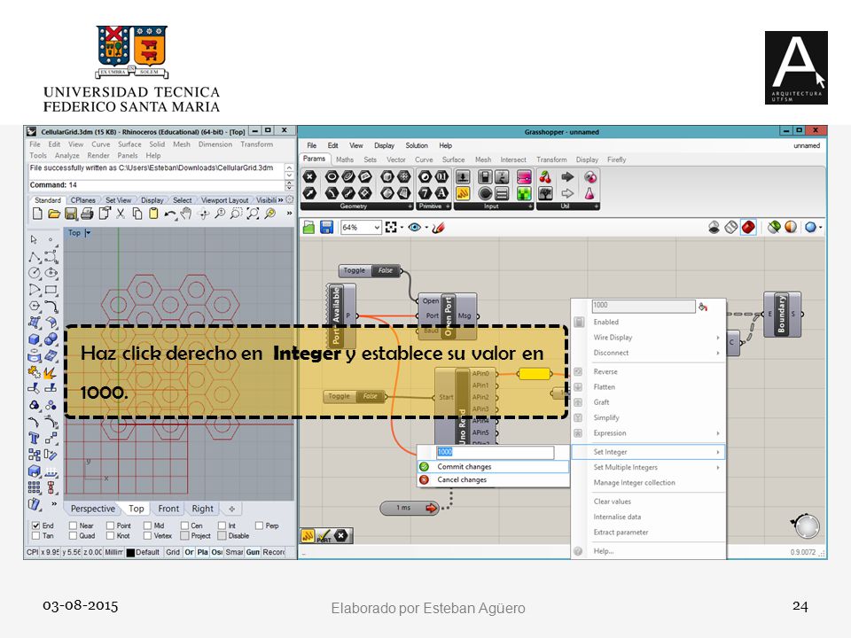851x638 pixels.
Task: Click the Rectangular Array icon in Rhino sidebar
Action: click(x=34, y=487)
